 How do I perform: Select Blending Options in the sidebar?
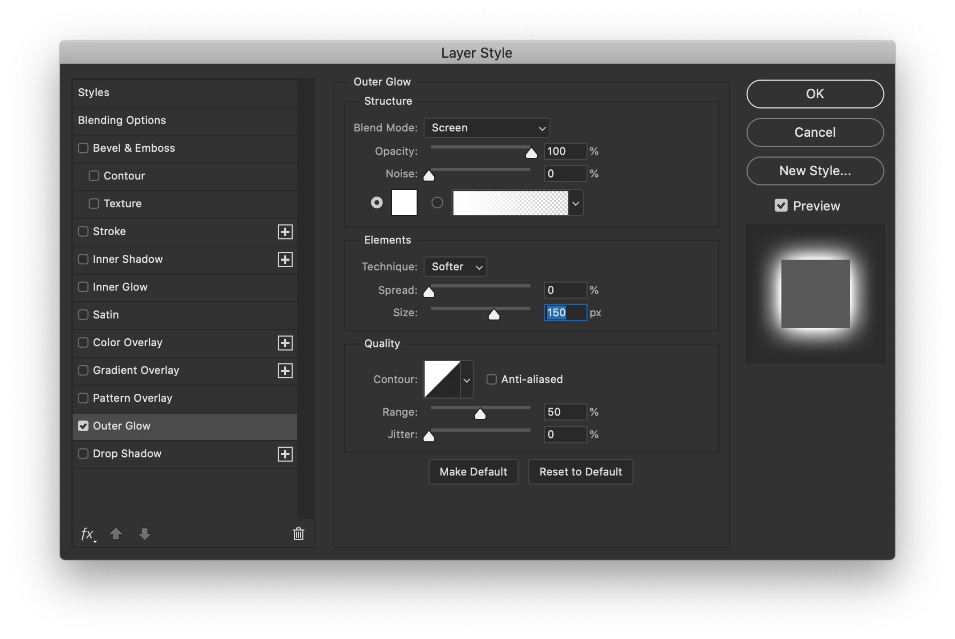pos(185,121)
